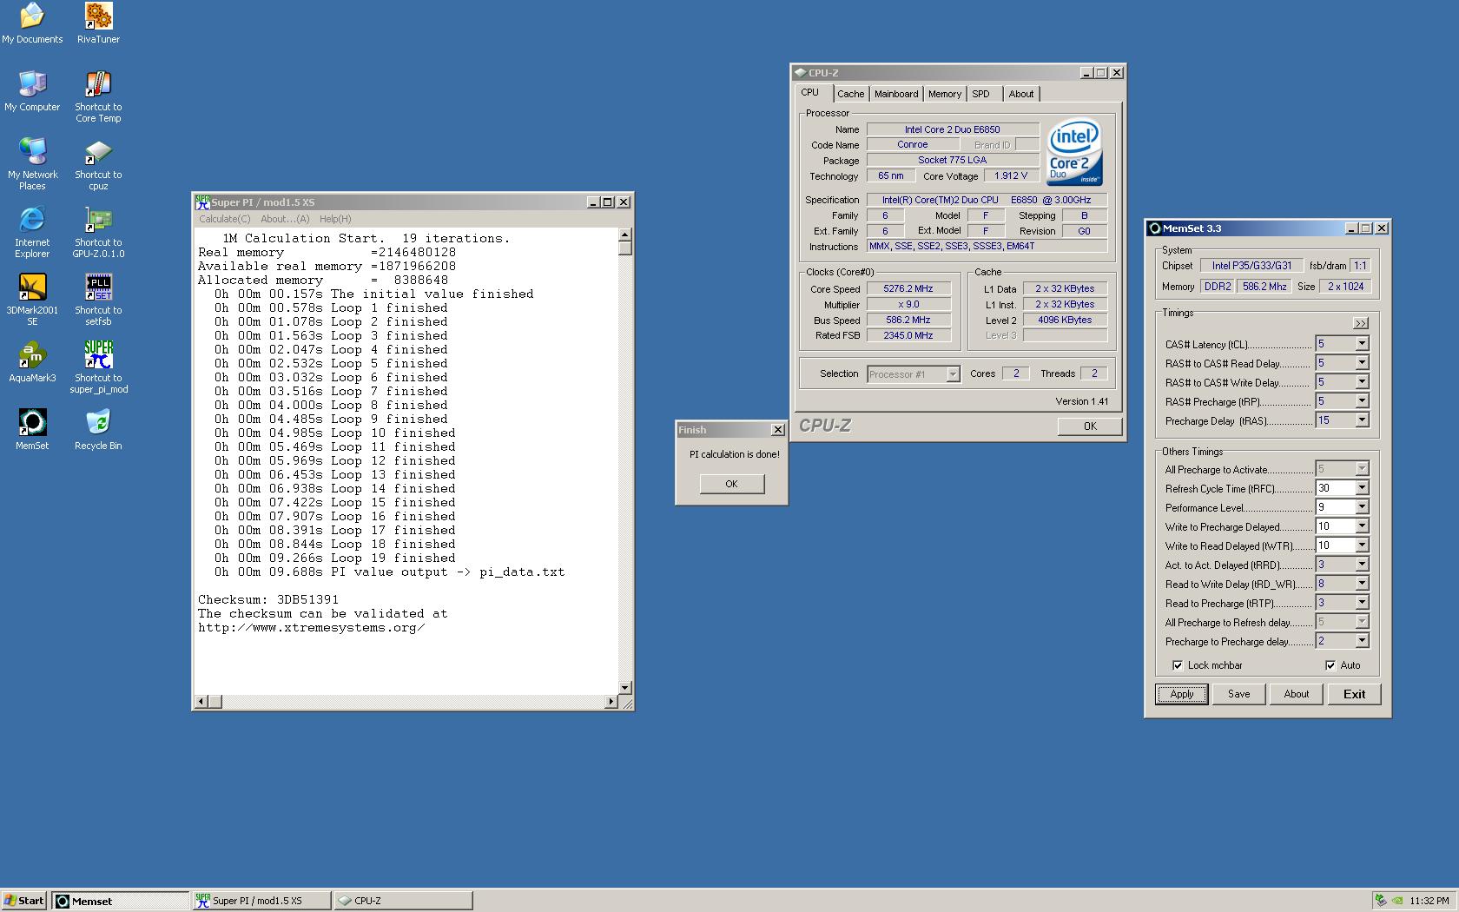Image resolution: width=1459 pixels, height=912 pixels.
Task: Select the Shortcut to super_pi_mod icon
Action: tap(98, 367)
